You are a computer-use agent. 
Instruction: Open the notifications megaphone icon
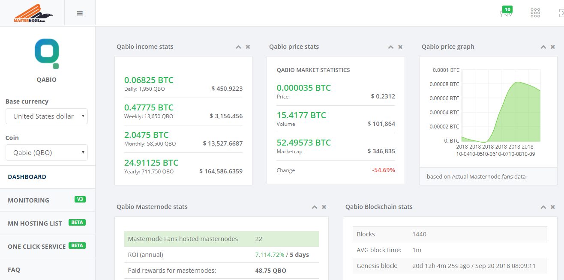tap(506, 13)
